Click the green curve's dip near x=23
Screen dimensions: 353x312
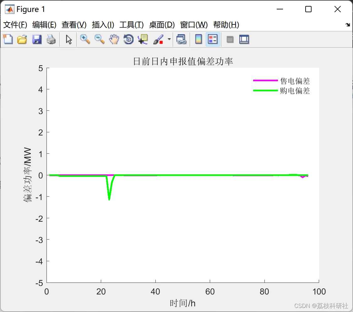pos(109,198)
